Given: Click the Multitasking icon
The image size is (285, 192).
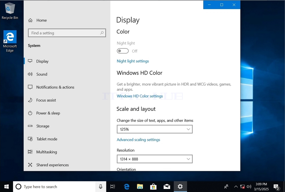Looking at the screenshot, I should coord(30,152).
